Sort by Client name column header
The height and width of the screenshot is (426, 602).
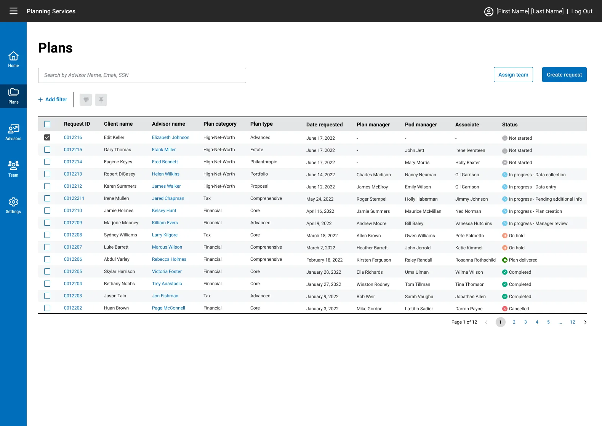[118, 124]
